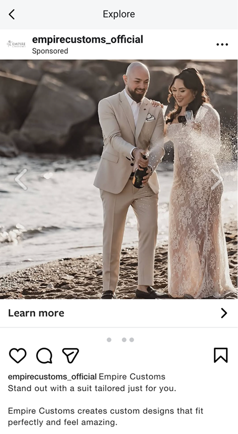The height and width of the screenshot is (434, 238).
Task: Open comments via the speech bubble icon
Action: [x=44, y=356]
